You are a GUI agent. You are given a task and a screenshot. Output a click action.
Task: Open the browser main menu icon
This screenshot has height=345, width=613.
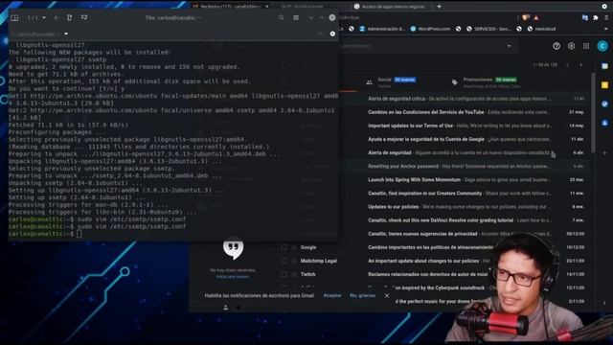pyautogui.click(x=606, y=17)
